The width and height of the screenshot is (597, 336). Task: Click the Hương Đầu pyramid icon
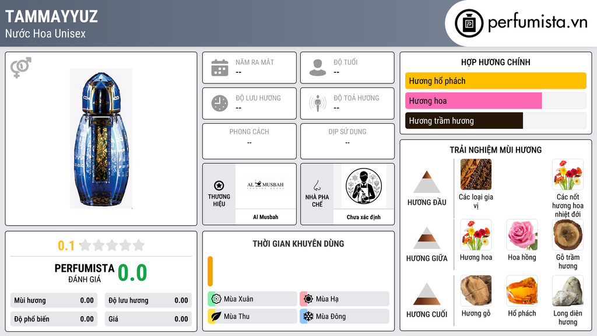[x=427, y=182]
